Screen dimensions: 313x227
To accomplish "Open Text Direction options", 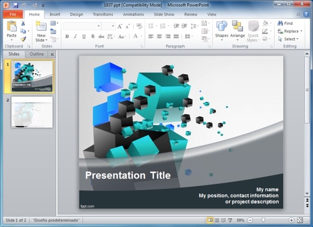I will [x=206, y=23].
